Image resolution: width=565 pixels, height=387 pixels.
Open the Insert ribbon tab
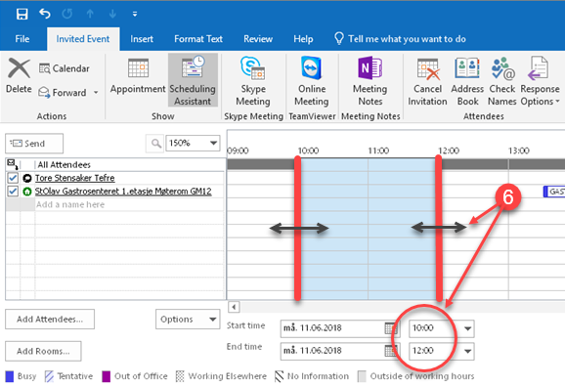click(x=142, y=39)
